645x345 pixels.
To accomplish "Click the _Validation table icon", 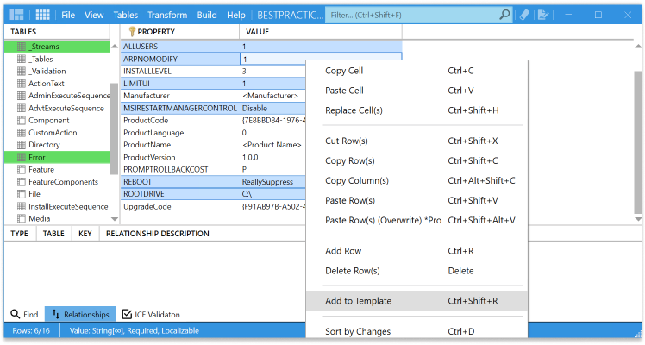I will 22,71.
